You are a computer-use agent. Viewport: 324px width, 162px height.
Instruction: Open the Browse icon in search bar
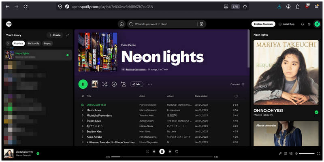(202, 24)
